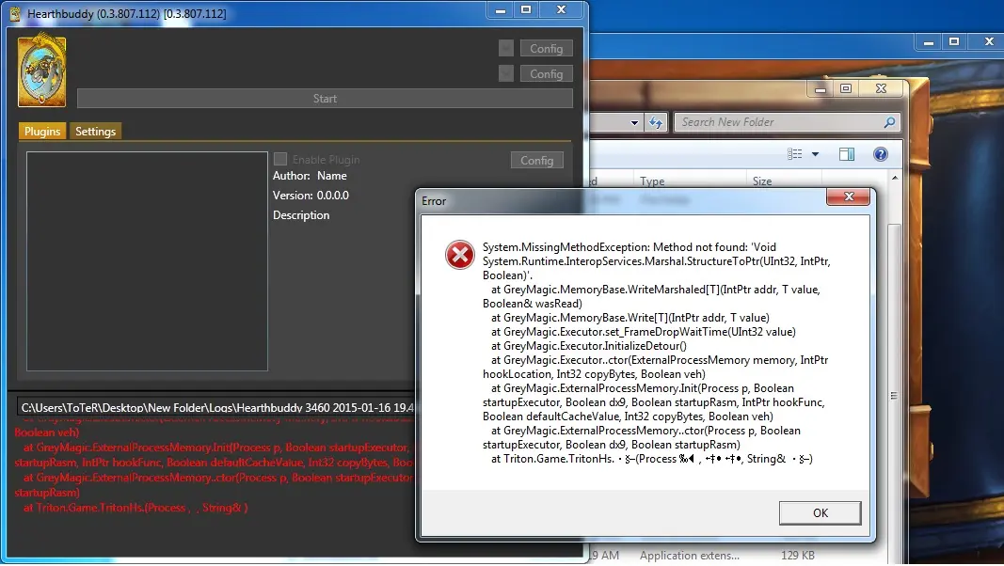Check the Enable Plugin checkbox
1004x566 pixels.
(x=280, y=159)
